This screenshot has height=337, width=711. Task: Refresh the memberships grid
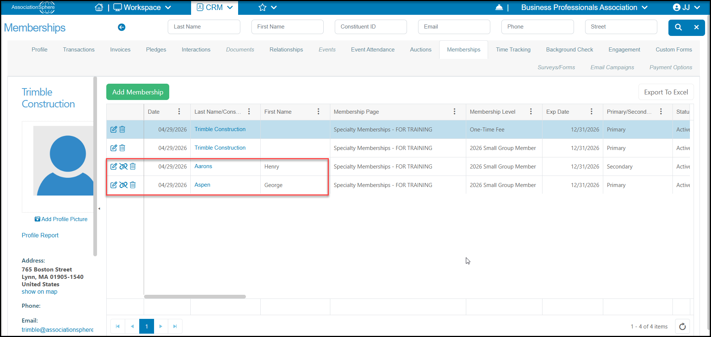click(682, 326)
